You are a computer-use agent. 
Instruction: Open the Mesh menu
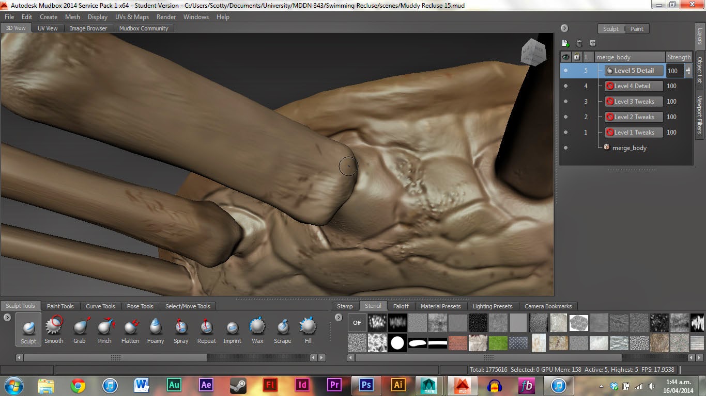point(72,16)
